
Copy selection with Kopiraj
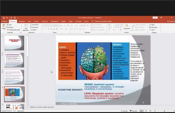[10, 27]
